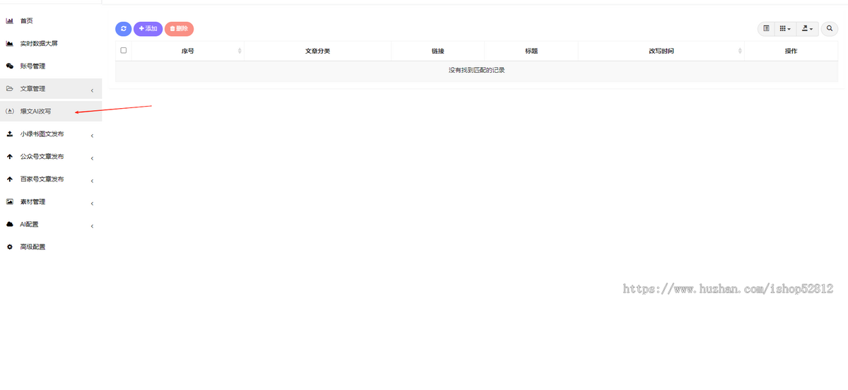
Task: Click the WeChat icon for 账号管理
Action: click(x=10, y=66)
